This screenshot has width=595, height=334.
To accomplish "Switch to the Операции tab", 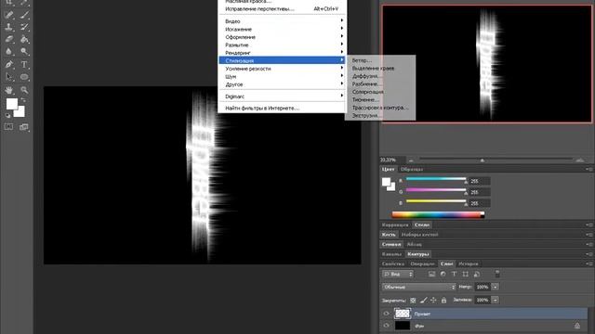I will click(422, 263).
